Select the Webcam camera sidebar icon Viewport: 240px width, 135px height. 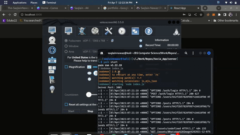(52, 40)
